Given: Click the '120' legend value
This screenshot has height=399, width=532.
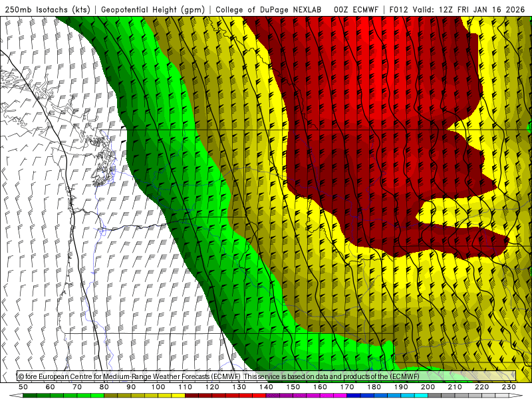Looking at the screenshot, I should click(x=212, y=387).
